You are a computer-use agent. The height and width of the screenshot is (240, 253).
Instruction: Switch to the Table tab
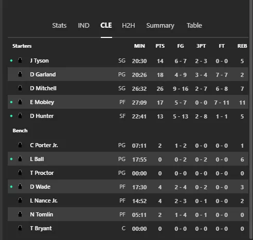(194, 26)
